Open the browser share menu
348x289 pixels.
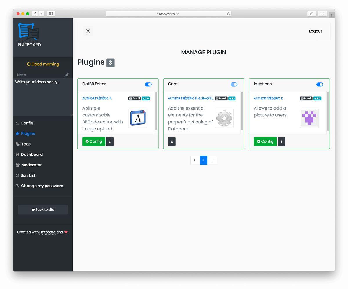coord(312,14)
